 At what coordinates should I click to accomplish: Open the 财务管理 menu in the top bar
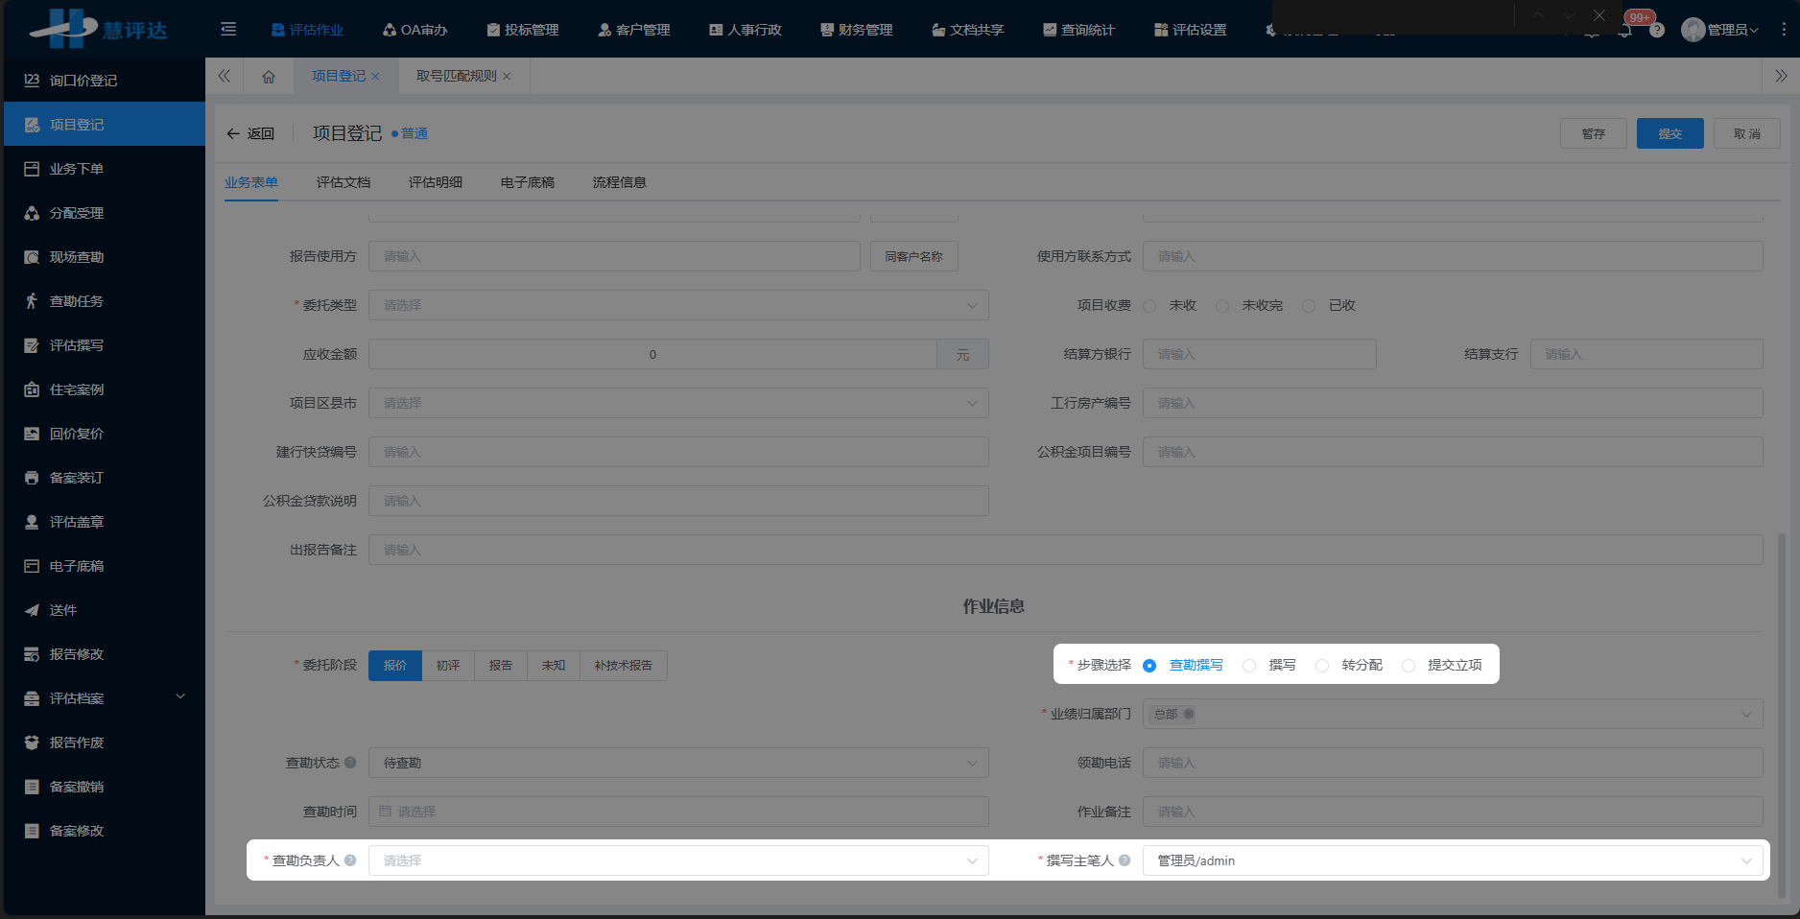(856, 29)
